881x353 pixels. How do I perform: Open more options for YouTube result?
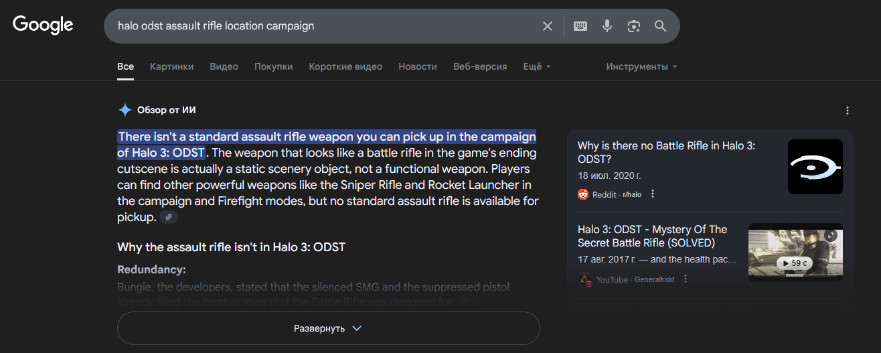[686, 279]
